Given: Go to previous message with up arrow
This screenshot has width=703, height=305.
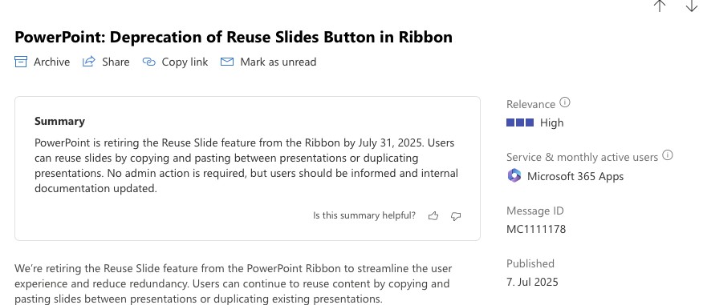Looking at the screenshot, I should pos(659,6).
